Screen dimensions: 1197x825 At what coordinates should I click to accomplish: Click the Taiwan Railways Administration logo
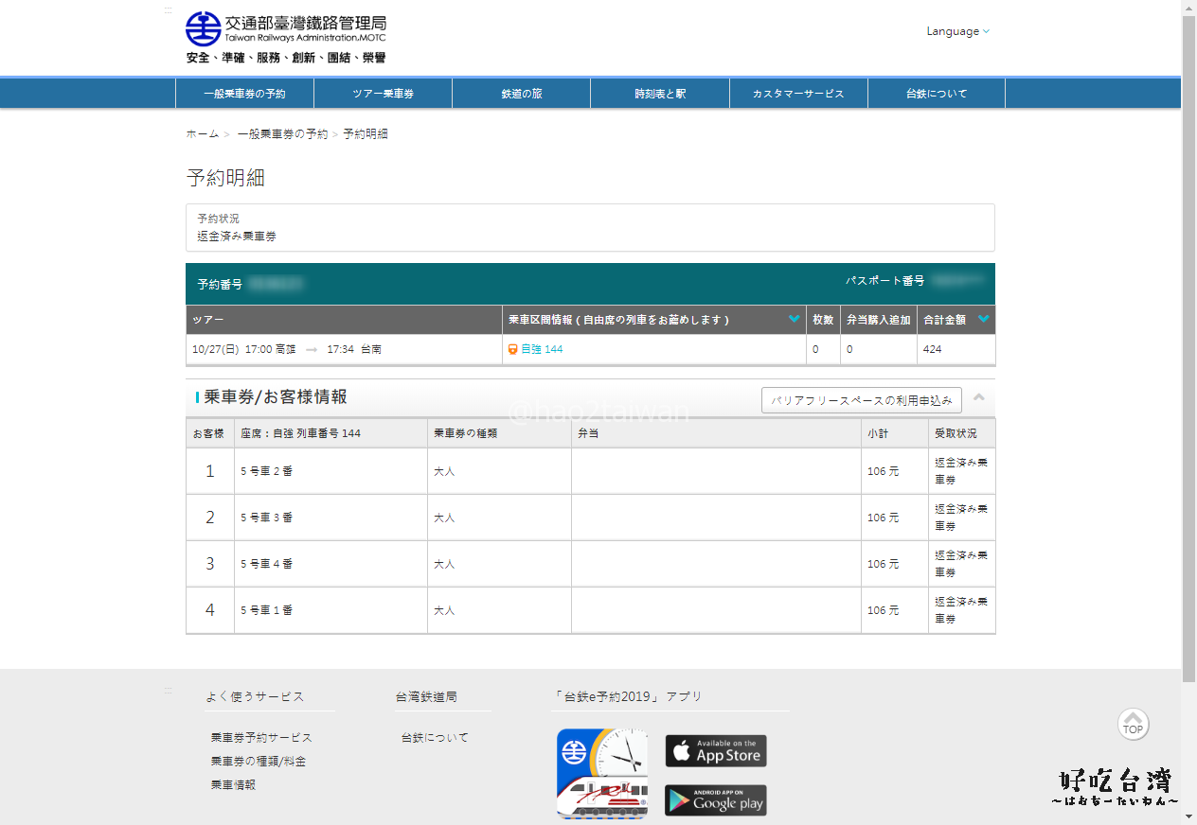285,37
